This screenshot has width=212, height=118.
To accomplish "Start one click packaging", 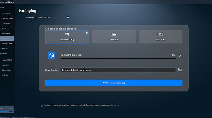I will 114,83.
